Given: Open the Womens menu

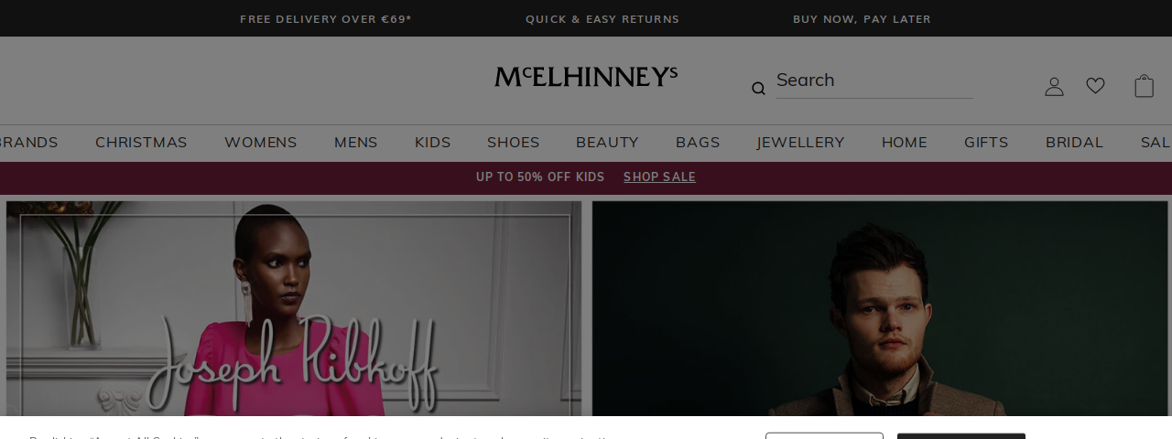Looking at the screenshot, I should (x=261, y=143).
